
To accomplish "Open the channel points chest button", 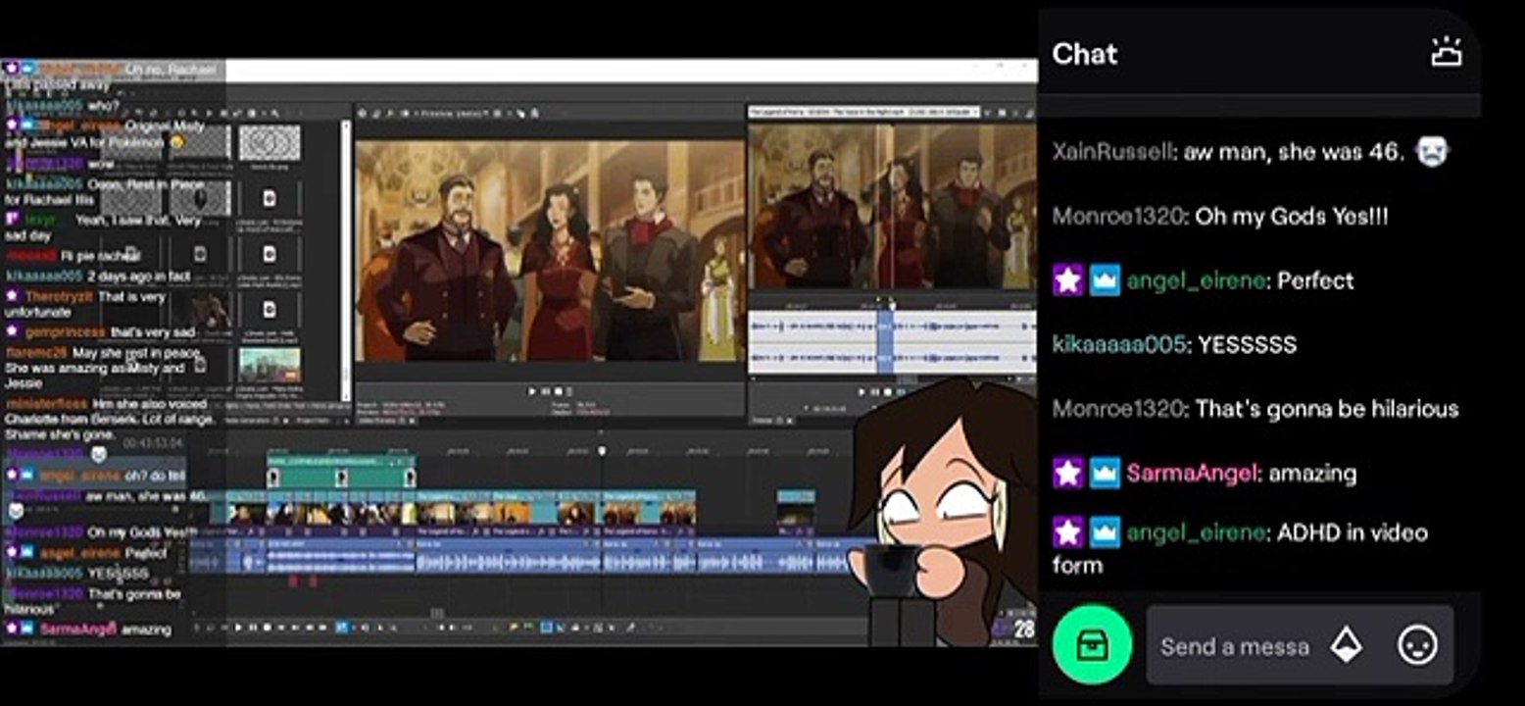I will point(1092,644).
